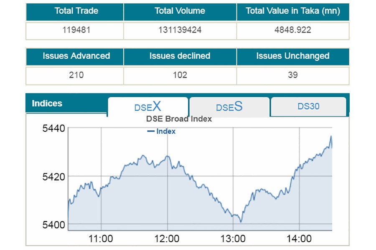376x250 pixels.
Task: Click the 5440 value axis label
Action: click(53, 128)
